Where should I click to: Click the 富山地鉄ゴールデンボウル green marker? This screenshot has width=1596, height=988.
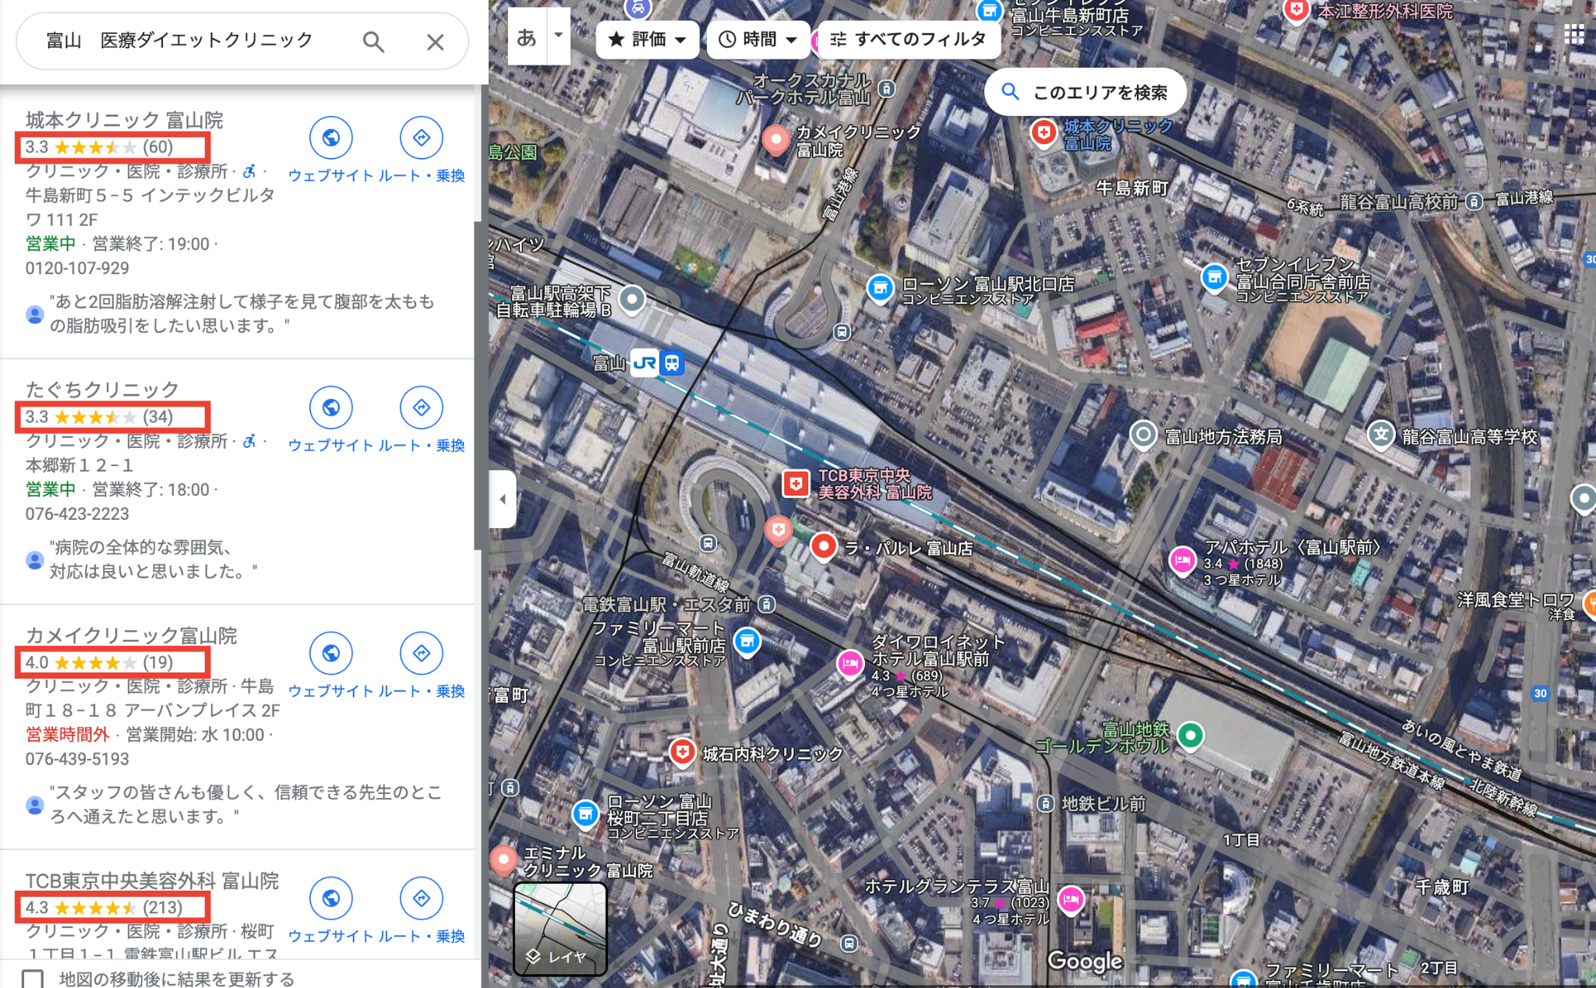click(1190, 735)
